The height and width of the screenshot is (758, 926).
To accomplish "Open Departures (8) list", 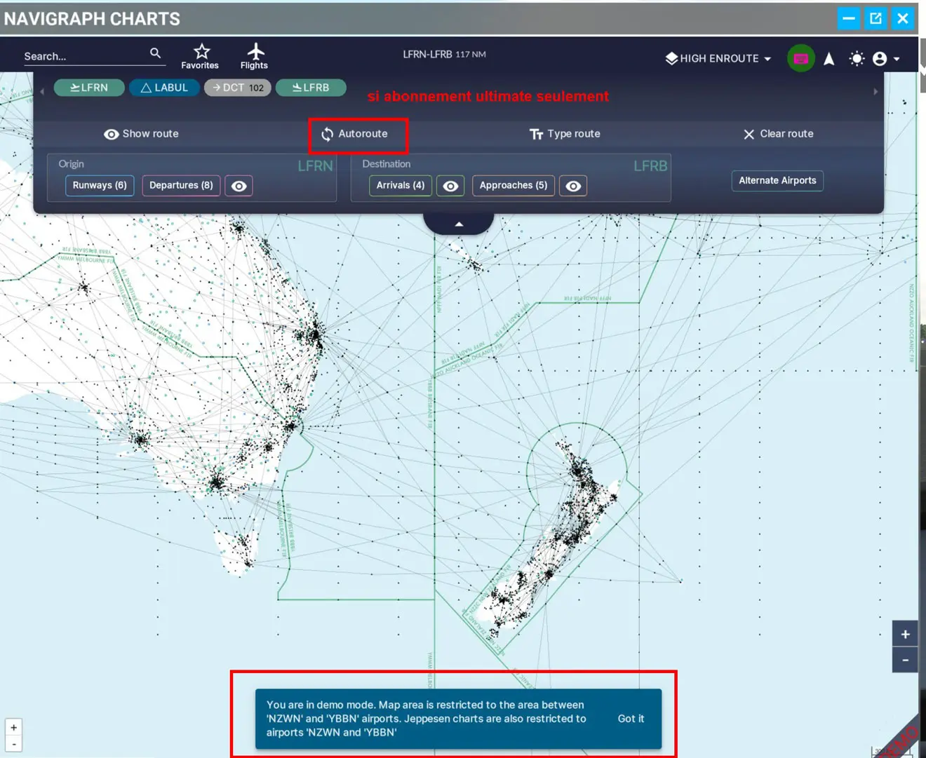I will tap(181, 185).
